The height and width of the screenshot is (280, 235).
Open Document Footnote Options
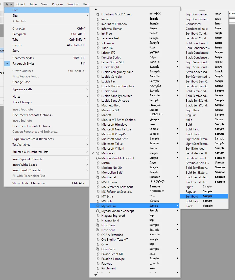pos(46,115)
